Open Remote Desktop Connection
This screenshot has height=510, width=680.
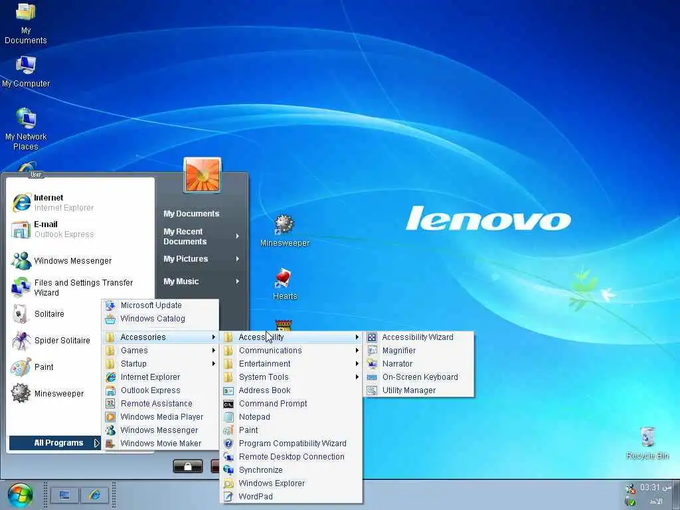[292, 457]
